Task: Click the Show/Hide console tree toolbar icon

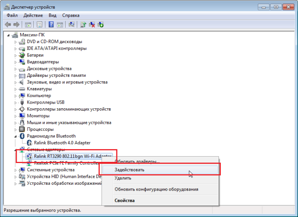Action: point(28,24)
